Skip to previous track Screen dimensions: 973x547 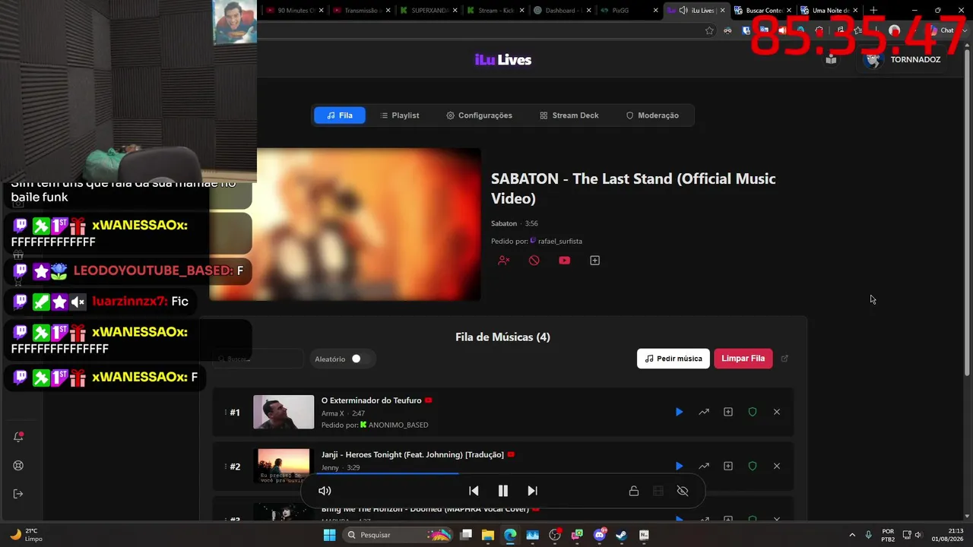474,491
